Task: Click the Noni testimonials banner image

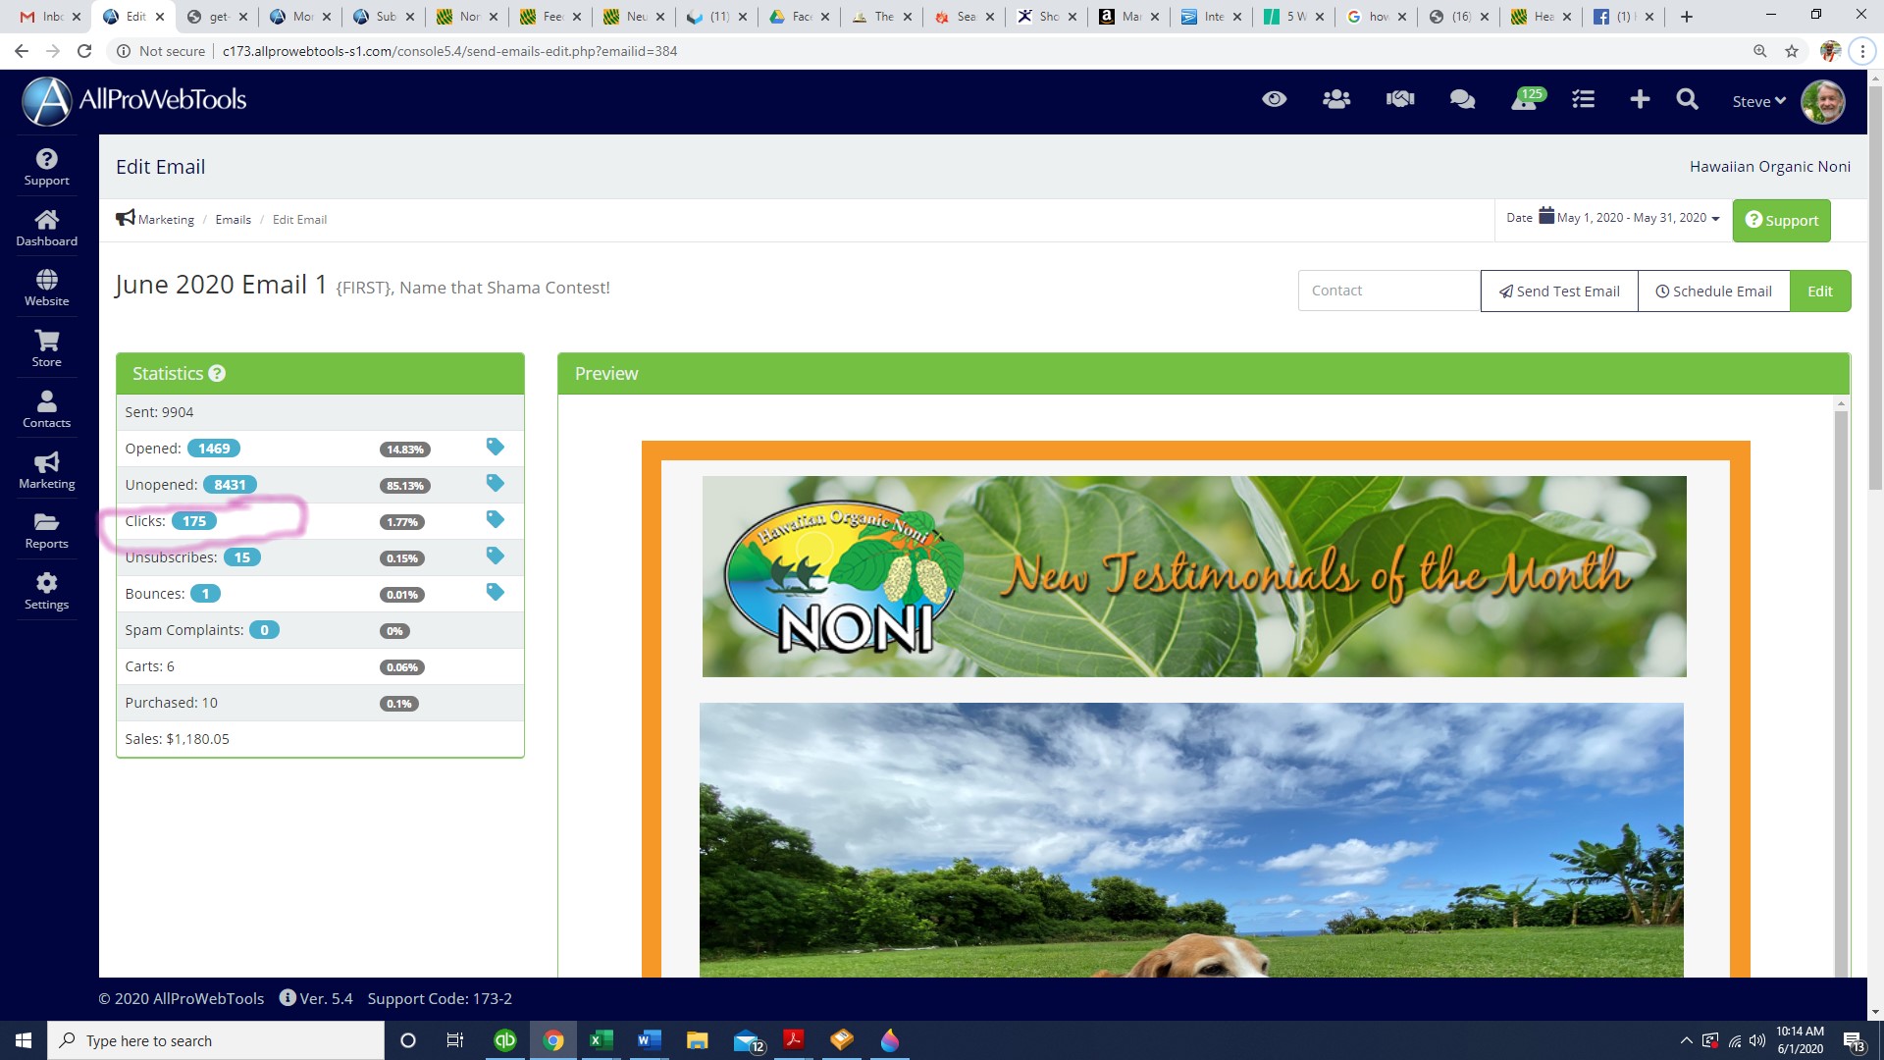Action: click(1194, 576)
